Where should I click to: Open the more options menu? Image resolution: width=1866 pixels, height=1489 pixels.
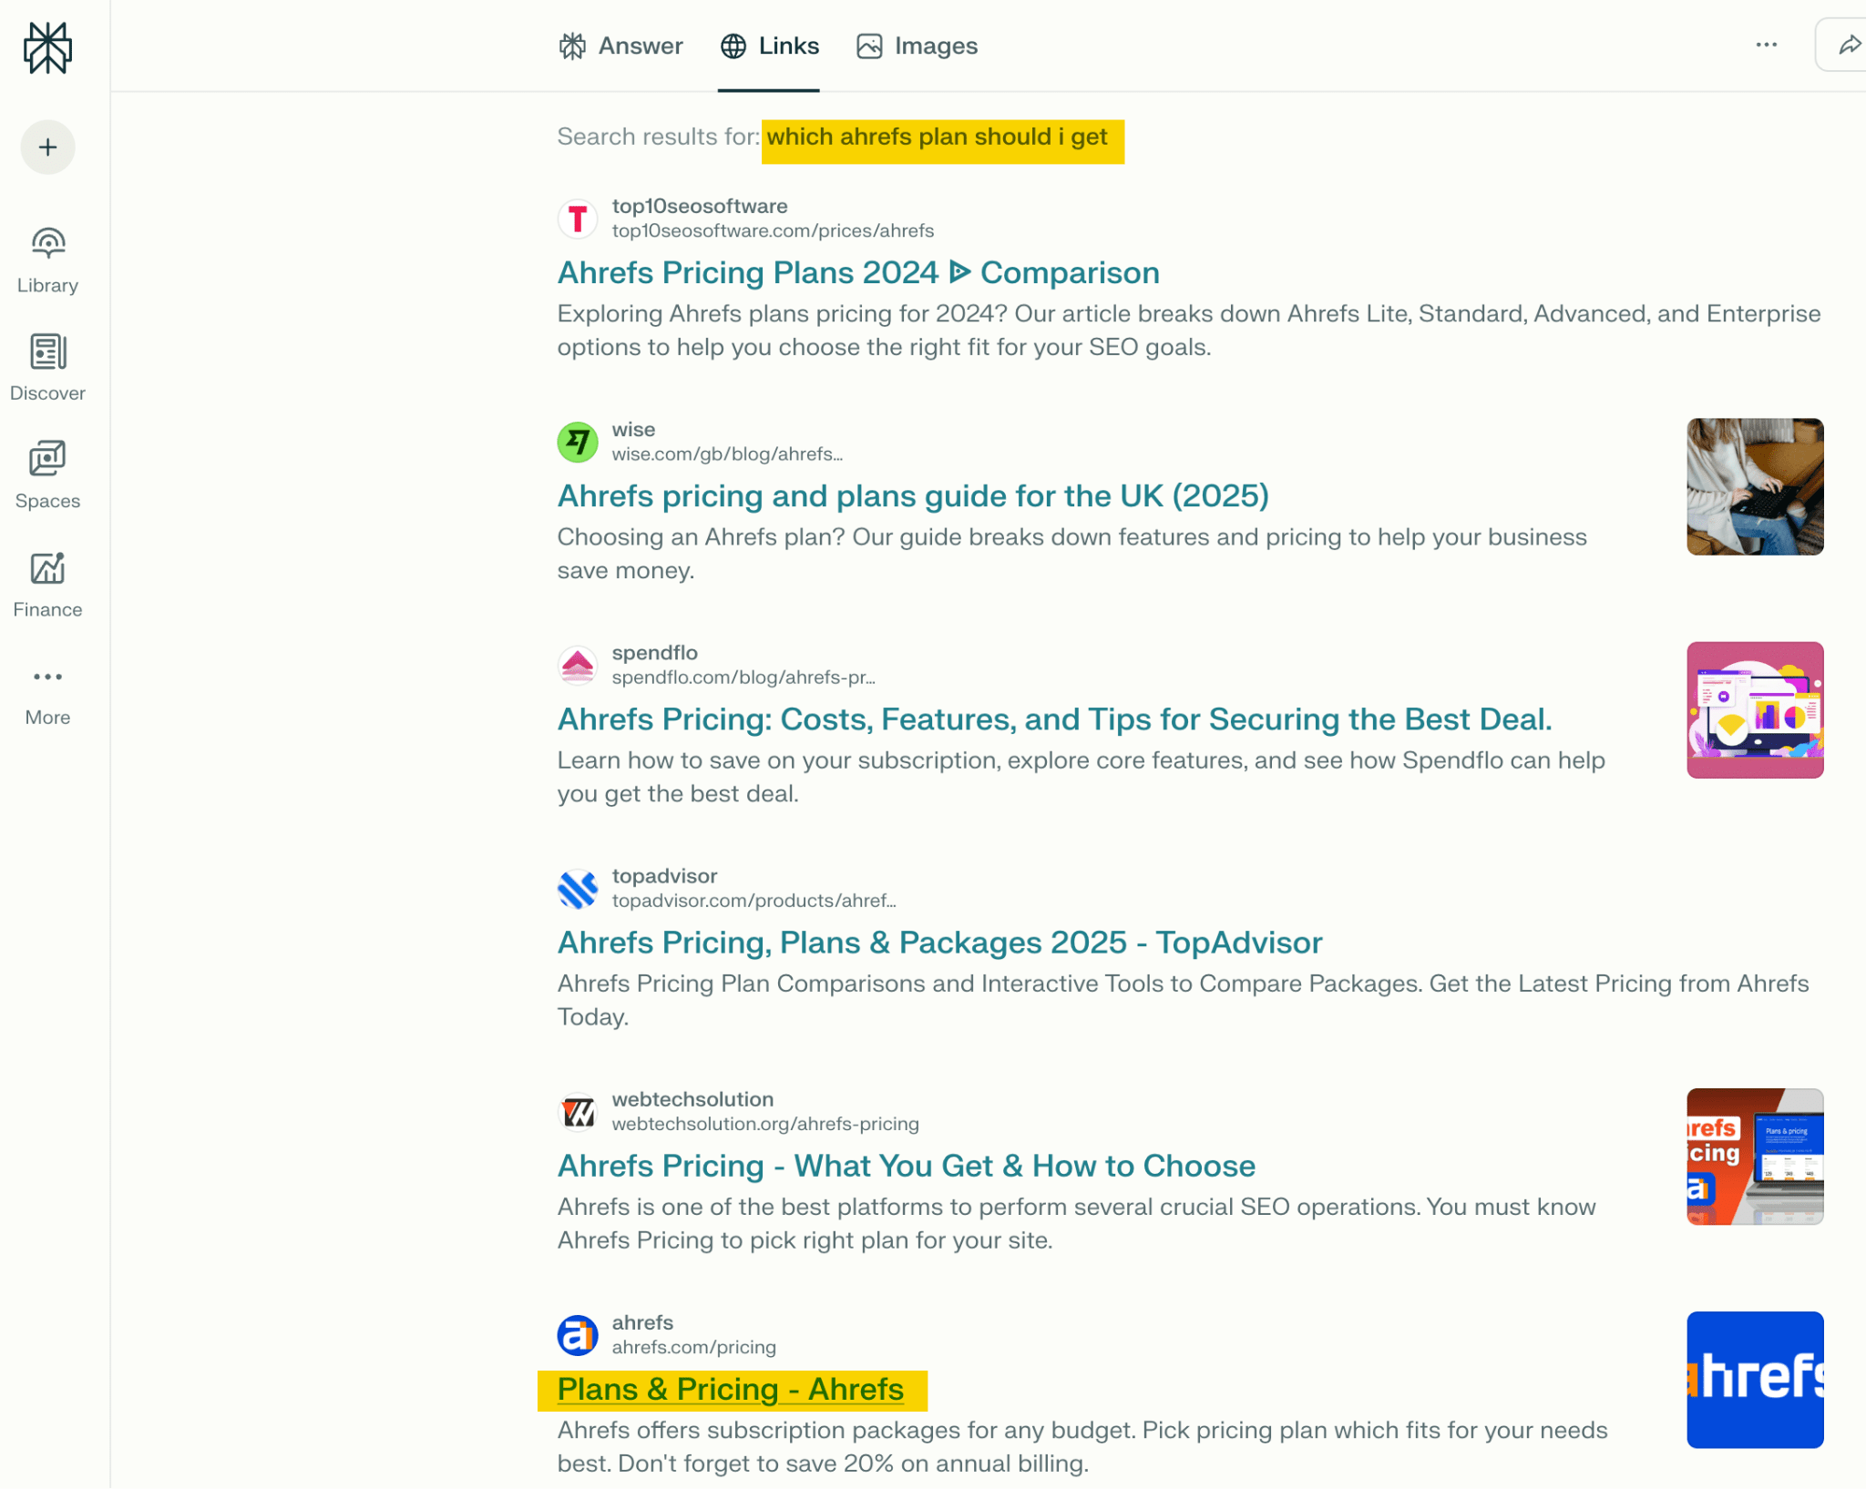[1767, 44]
